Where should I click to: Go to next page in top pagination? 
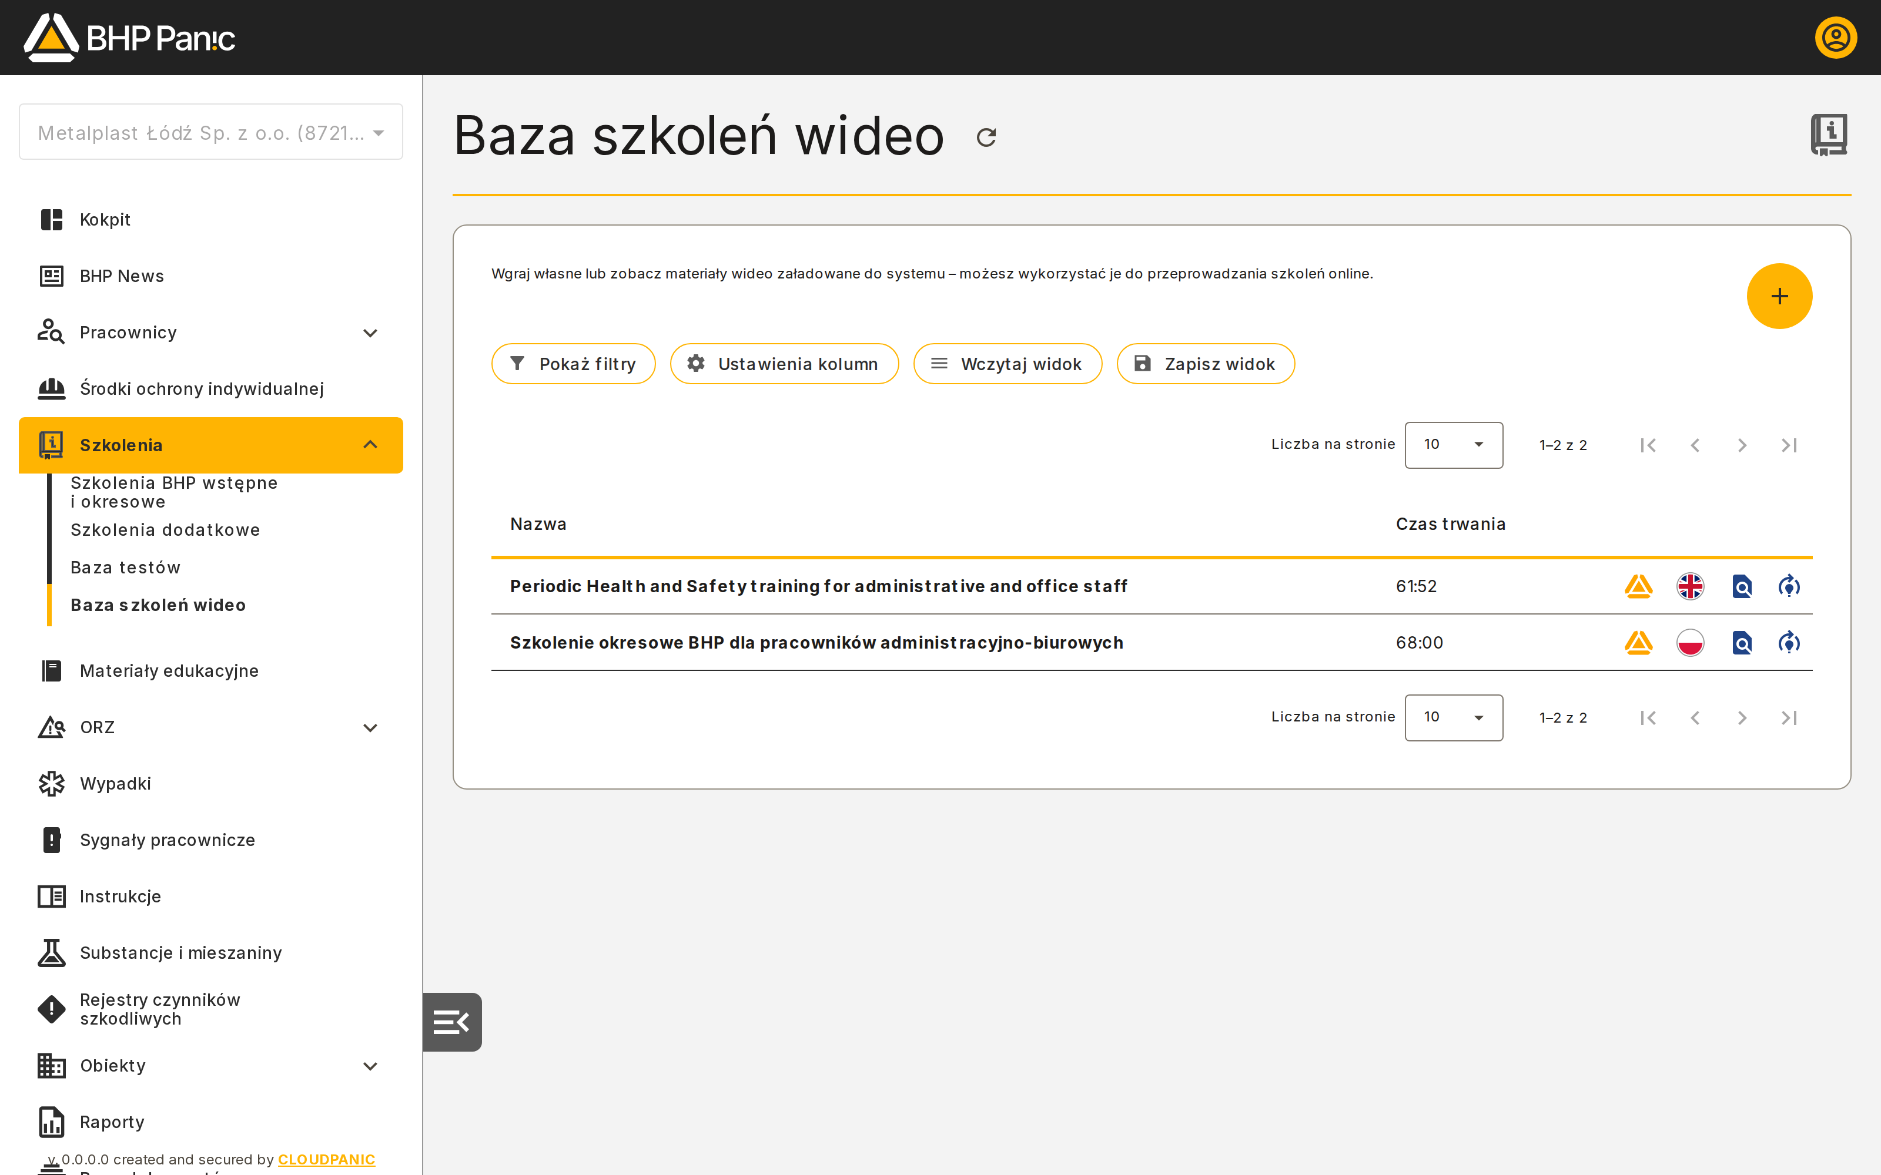tap(1742, 445)
